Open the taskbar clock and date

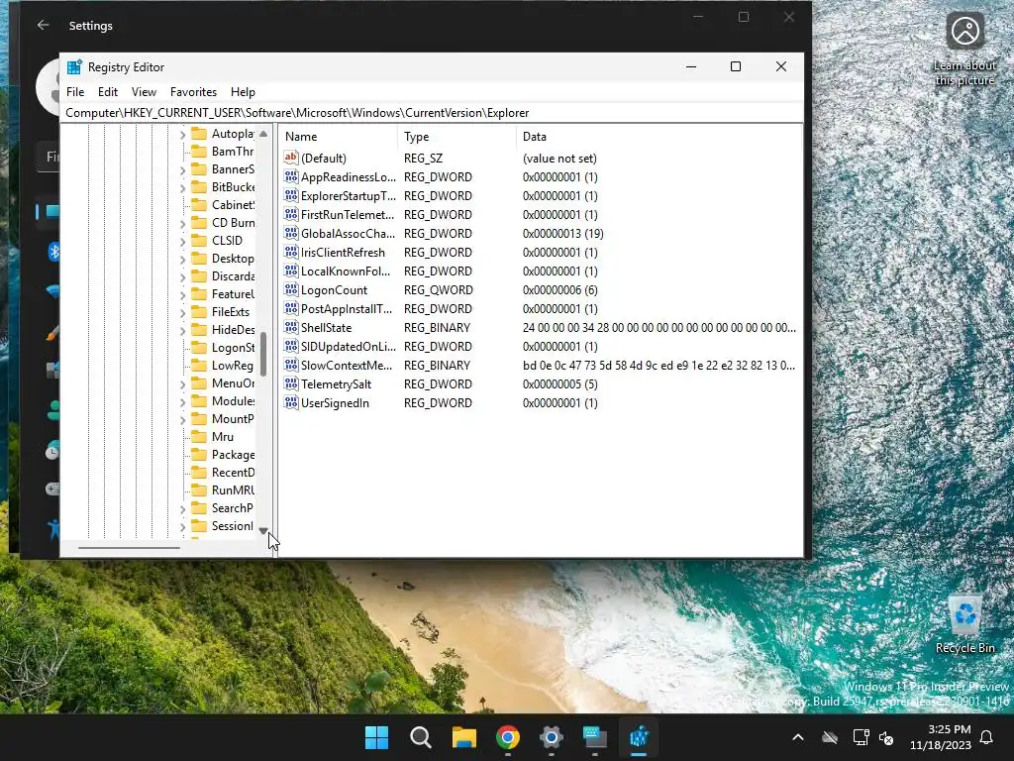941,737
